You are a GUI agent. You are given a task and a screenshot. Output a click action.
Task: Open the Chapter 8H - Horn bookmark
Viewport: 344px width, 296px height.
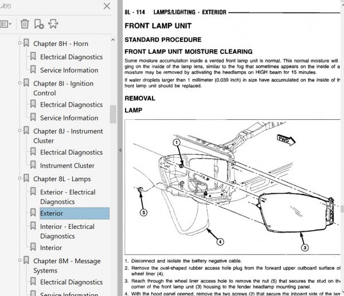click(x=61, y=44)
